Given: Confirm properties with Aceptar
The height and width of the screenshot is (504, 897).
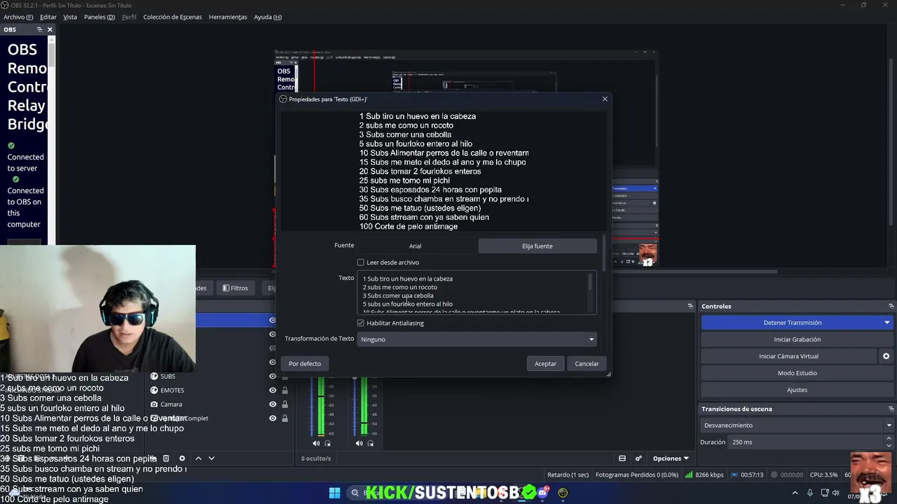Looking at the screenshot, I should point(545,364).
